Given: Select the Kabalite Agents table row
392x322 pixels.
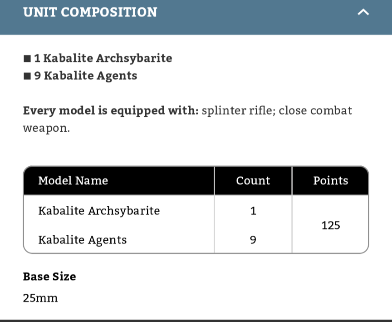Looking at the screenshot, I should tap(82, 240).
